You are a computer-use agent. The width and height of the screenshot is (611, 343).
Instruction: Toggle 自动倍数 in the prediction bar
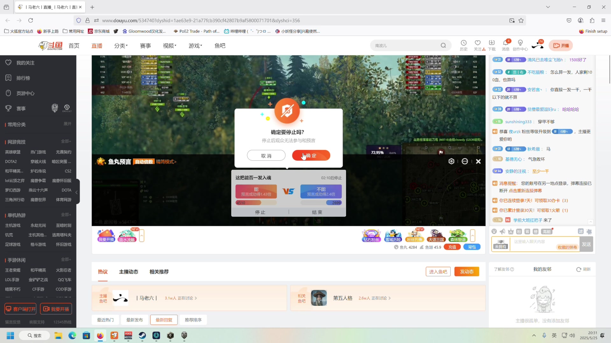coord(144,162)
